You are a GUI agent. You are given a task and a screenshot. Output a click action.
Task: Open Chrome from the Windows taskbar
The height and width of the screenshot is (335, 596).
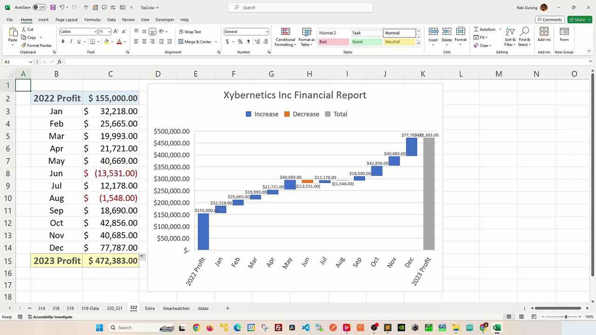point(196,328)
